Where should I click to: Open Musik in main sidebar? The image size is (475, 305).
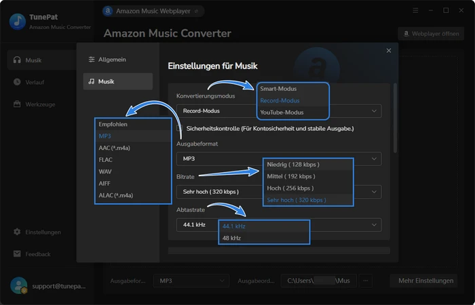tap(41, 60)
